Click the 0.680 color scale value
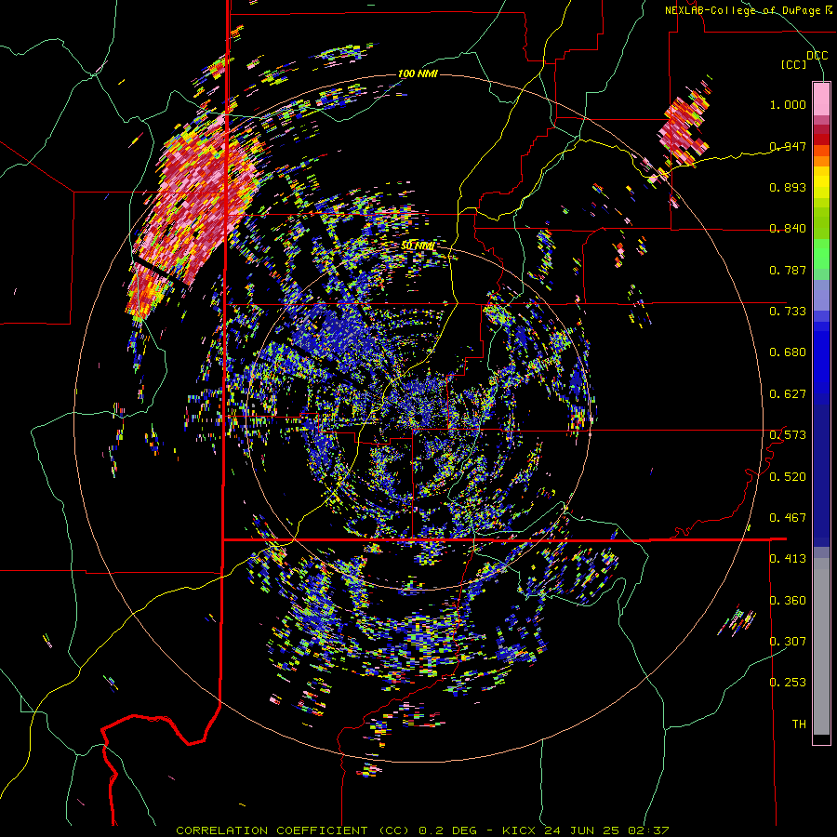The width and height of the screenshot is (837, 837). 788,352
